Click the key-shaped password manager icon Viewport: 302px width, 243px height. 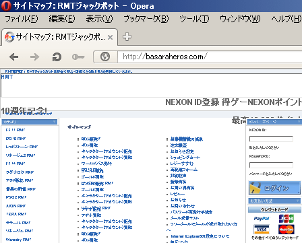tap(78, 57)
